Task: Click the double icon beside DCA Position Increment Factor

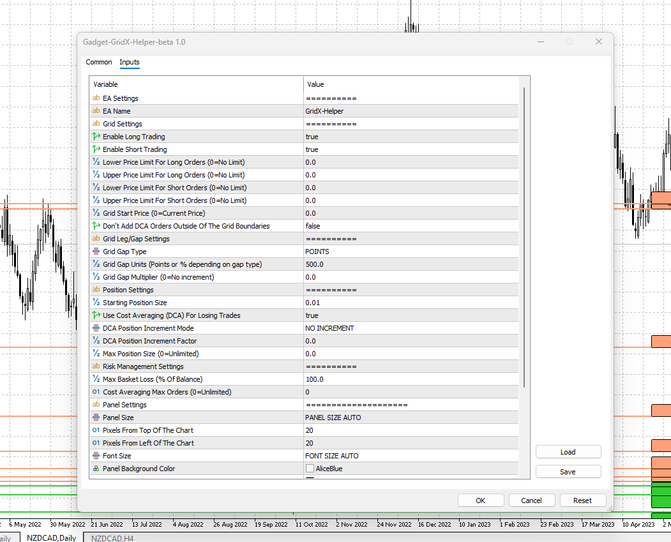Action: 96,341
